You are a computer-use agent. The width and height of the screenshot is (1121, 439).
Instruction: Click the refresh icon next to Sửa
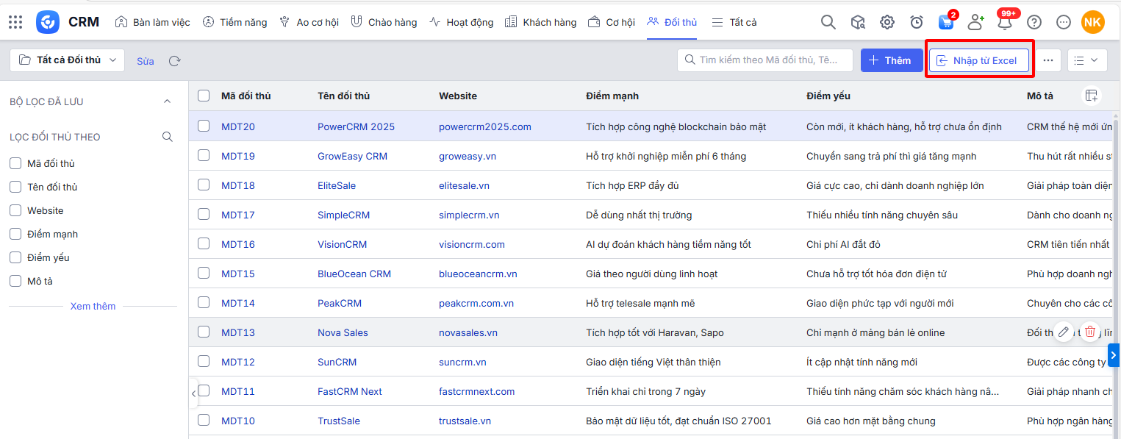pyautogui.click(x=174, y=61)
